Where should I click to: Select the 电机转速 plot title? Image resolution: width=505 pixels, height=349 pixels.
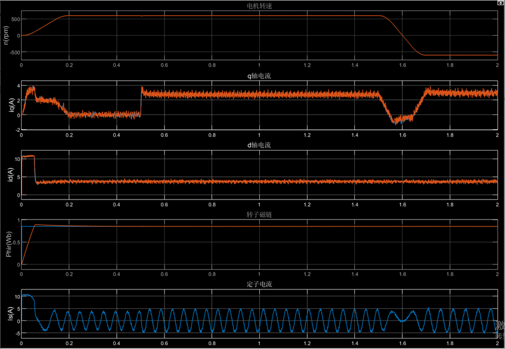tap(259, 6)
